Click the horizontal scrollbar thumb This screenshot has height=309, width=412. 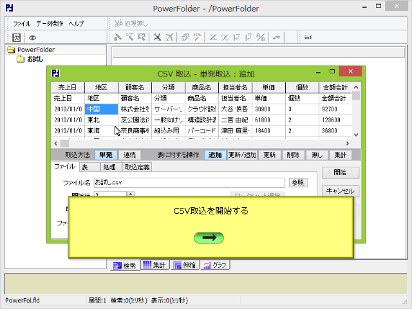pyautogui.click(x=64, y=144)
